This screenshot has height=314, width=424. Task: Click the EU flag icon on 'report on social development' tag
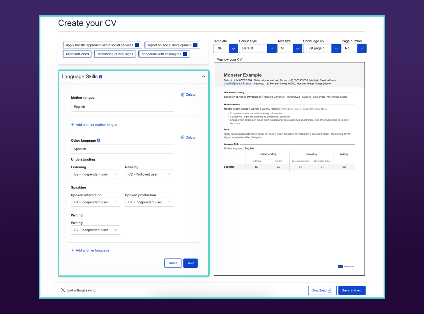tap(195, 45)
